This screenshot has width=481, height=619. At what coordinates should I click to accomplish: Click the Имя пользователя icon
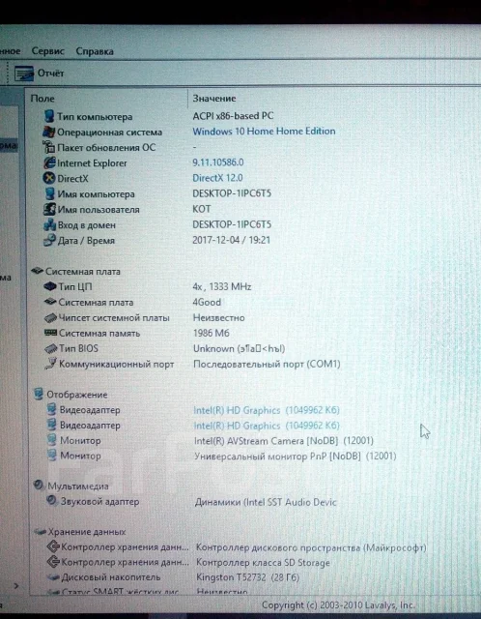(x=49, y=209)
